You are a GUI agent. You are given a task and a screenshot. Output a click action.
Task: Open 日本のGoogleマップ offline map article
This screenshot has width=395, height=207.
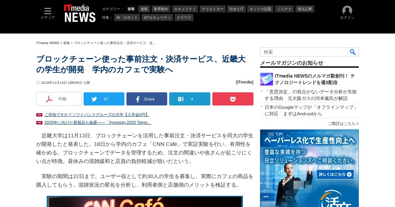(x=311, y=110)
